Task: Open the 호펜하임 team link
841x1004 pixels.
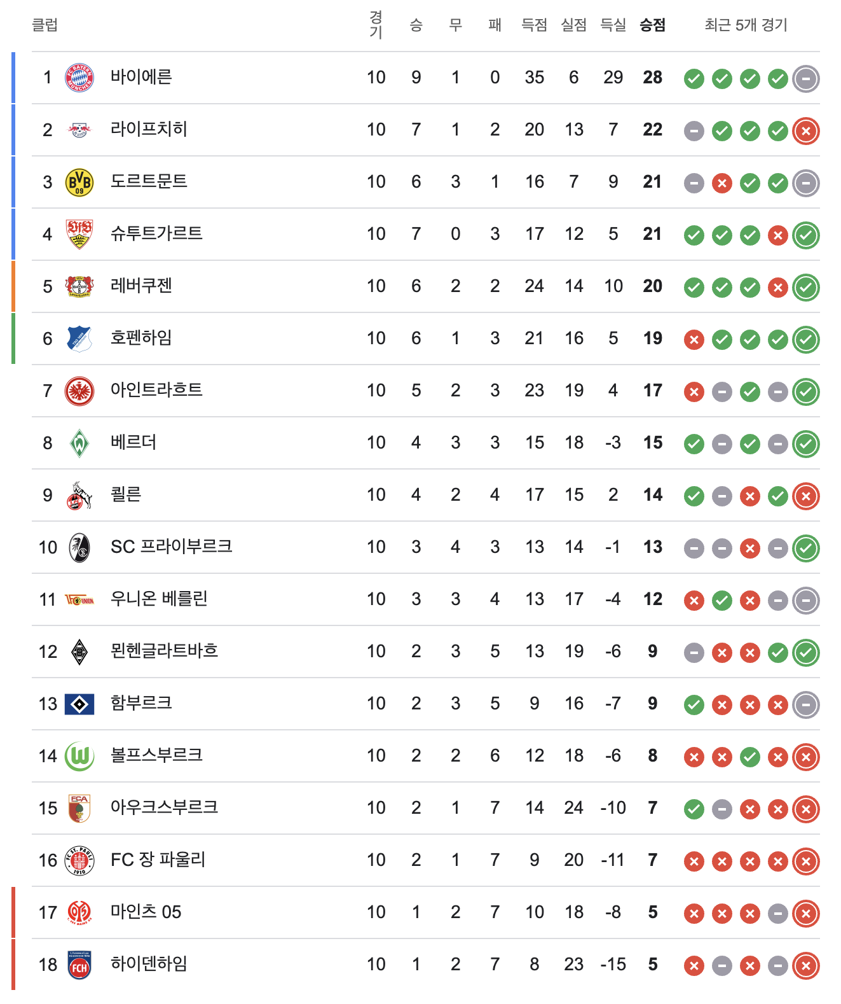Action: [x=141, y=338]
